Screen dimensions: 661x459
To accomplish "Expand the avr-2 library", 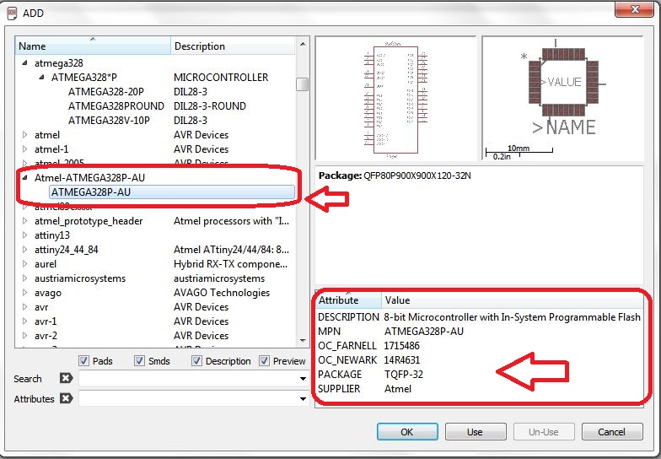I will tap(25, 336).
